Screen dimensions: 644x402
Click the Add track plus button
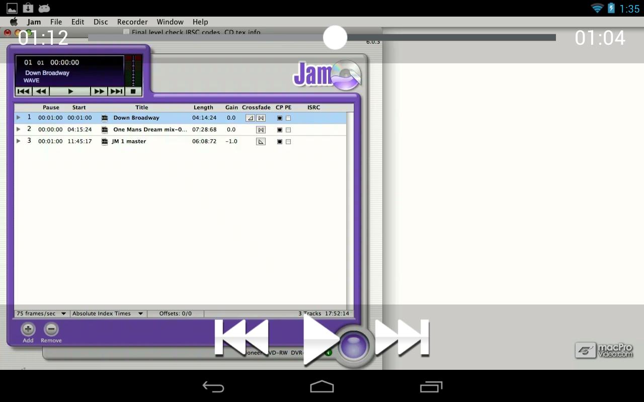[x=28, y=329]
